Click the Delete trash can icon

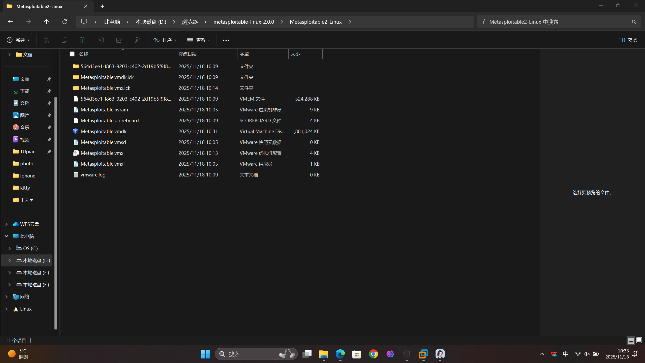coord(137,40)
